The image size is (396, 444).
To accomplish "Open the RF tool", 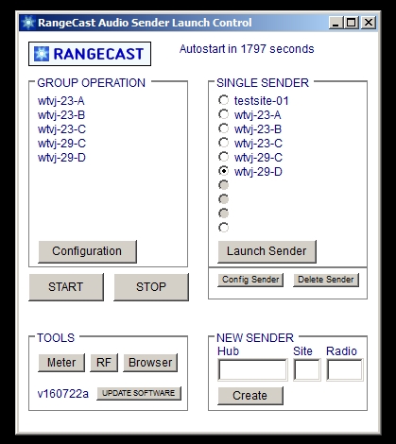I will [104, 363].
